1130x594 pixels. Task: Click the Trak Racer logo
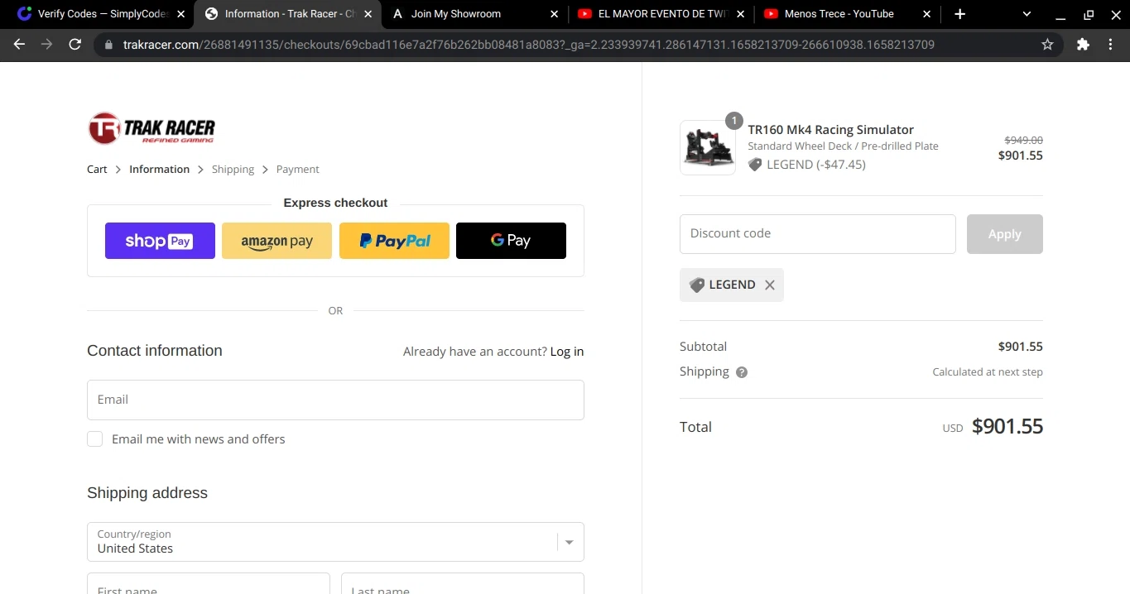(x=151, y=128)
